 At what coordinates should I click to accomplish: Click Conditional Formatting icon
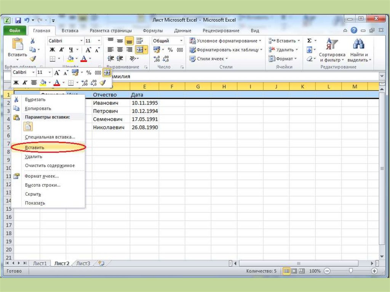[x=193, y=41]
